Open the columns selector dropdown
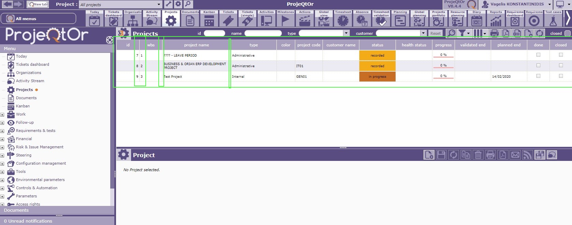Screen dimensions: 572x225 pos(480,33)
